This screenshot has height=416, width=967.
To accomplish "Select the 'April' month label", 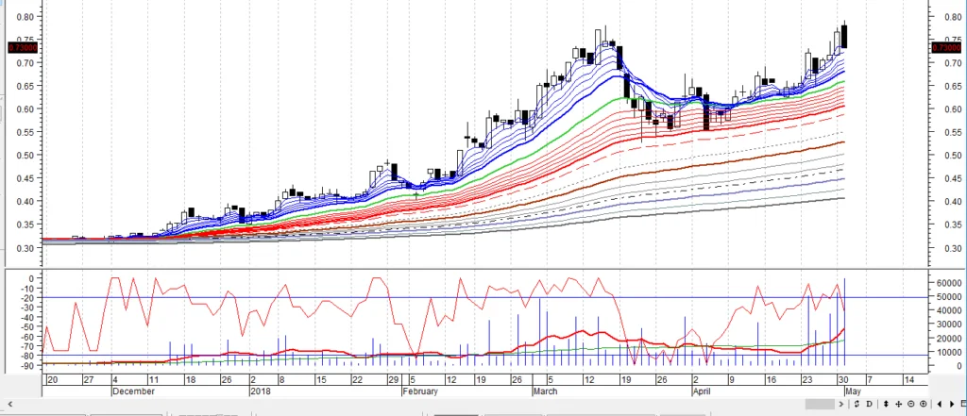I will point(703,391).
